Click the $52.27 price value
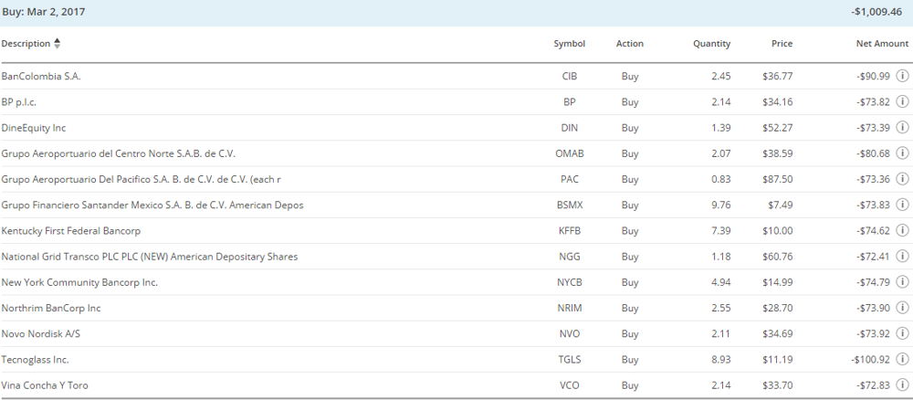Image resolution: width=913 pixels, height=400 pixels. [777, 128]
